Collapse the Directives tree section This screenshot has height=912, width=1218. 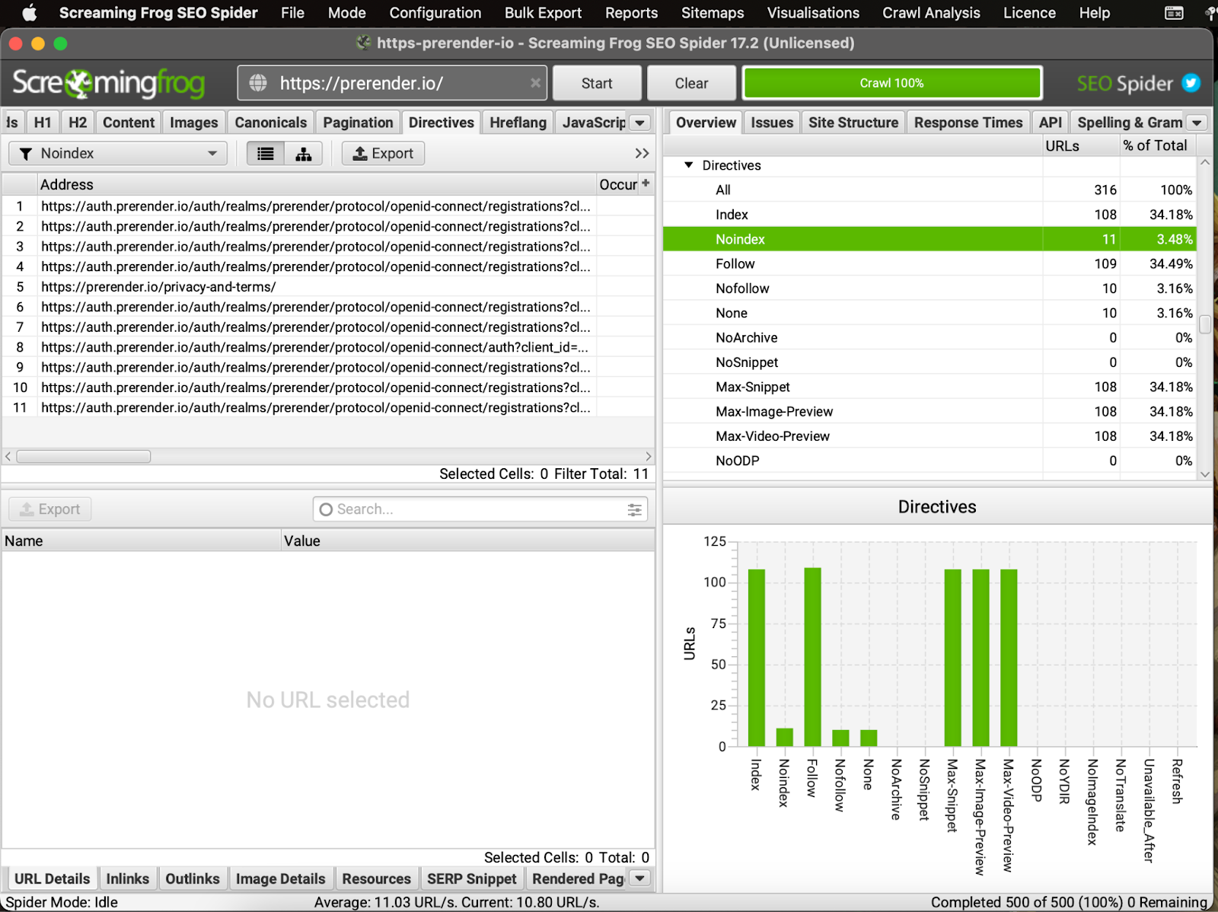[689, 165]
